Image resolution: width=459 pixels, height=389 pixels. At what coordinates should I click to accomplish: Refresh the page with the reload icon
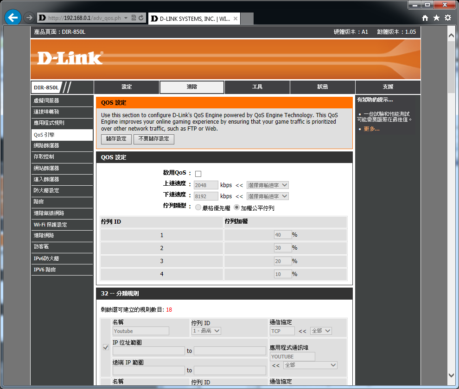point(140,18)
